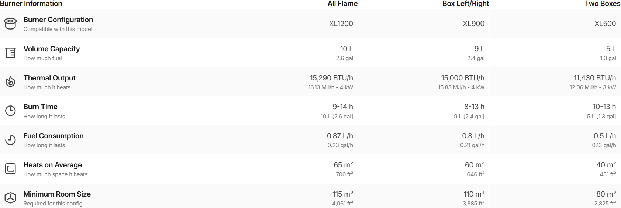Click the Burn Time clock icon
621x208 pixels.
[10, 111]
